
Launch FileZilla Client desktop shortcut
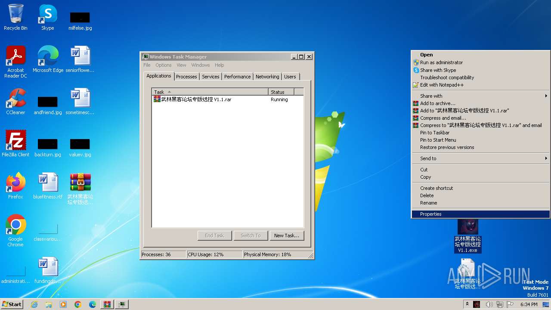tap(15, 143)
